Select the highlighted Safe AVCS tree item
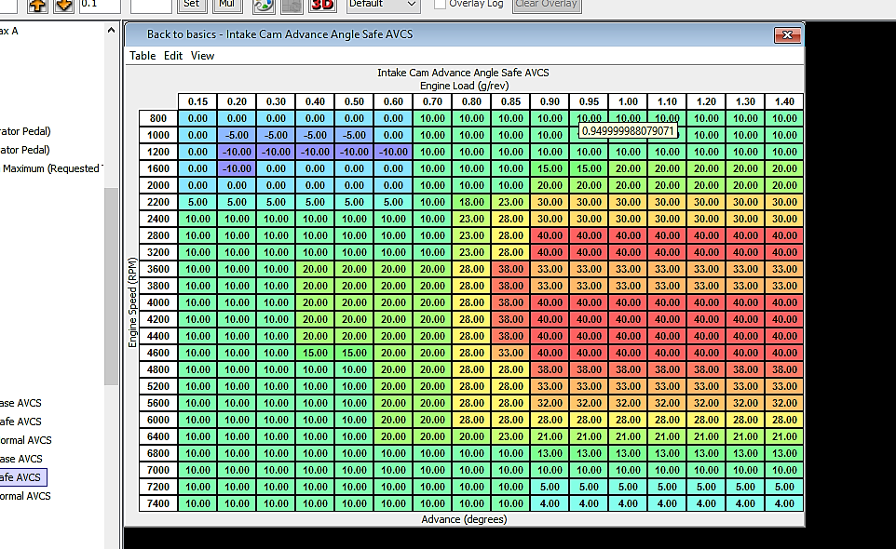This screenshot has height=549, width=896. pos(20,477)
